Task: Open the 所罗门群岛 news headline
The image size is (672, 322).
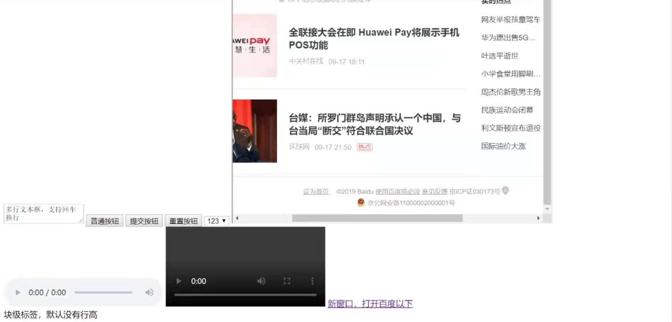Action: 375,124
